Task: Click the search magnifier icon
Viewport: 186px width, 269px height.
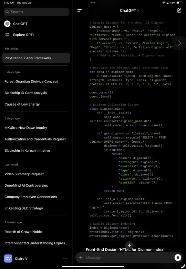Action: pos(7,12)
